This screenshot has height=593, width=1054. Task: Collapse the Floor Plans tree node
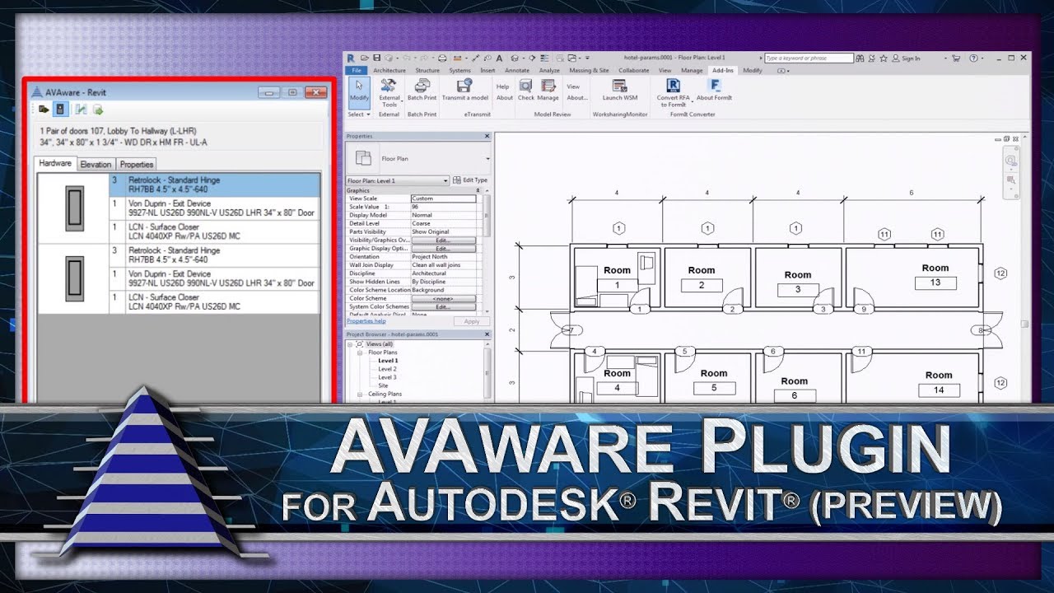click(360, 353)
